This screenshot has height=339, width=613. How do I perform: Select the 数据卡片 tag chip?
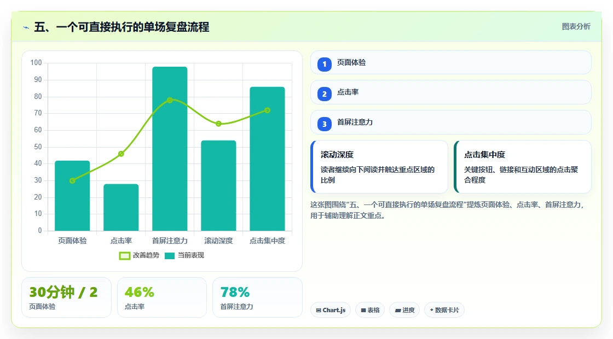pos(444,310)
